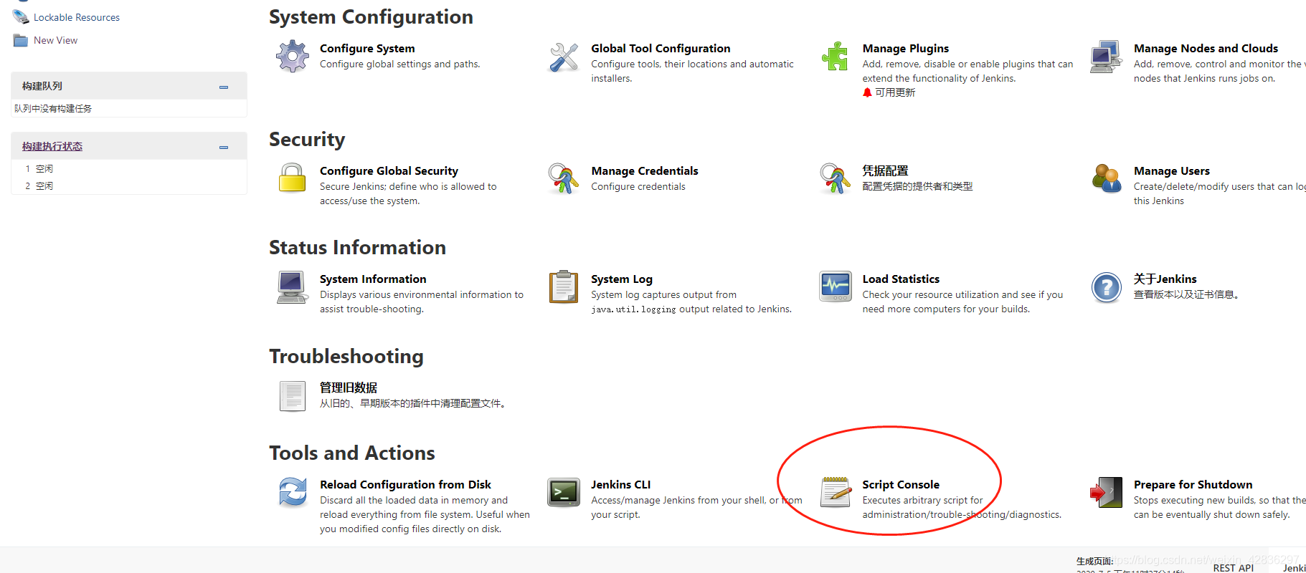Open Manage Nodes and Clouds link

click(1206, 48)
